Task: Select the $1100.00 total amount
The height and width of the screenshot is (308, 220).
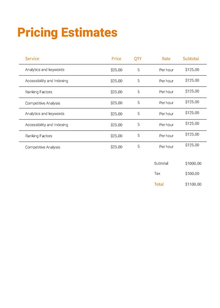Action: [193, 184]
